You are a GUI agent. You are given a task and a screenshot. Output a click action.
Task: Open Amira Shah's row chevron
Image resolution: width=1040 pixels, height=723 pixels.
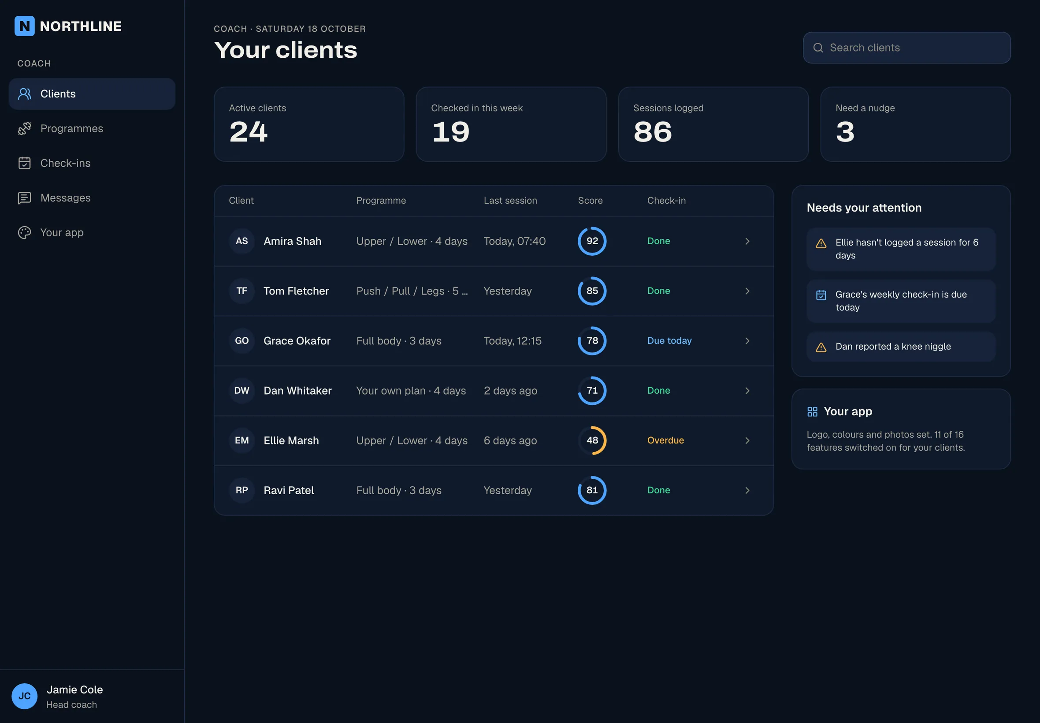[747, 242]
